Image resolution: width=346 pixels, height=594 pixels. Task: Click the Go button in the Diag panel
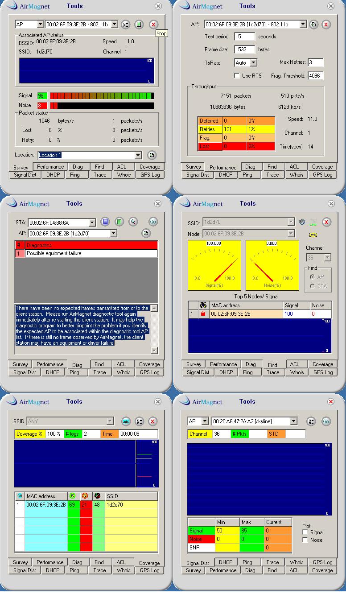tap(153, 222)
